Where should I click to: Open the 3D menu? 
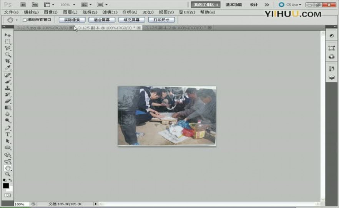click(148, 12)
